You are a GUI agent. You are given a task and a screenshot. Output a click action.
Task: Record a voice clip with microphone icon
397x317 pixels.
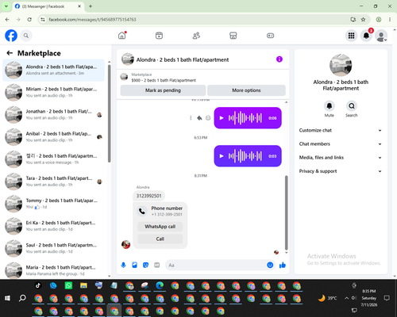[123, 265]
